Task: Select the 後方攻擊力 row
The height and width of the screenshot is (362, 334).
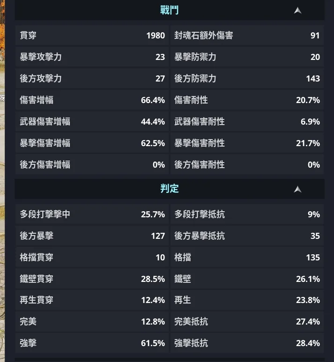Action: (x=92, y=79)
